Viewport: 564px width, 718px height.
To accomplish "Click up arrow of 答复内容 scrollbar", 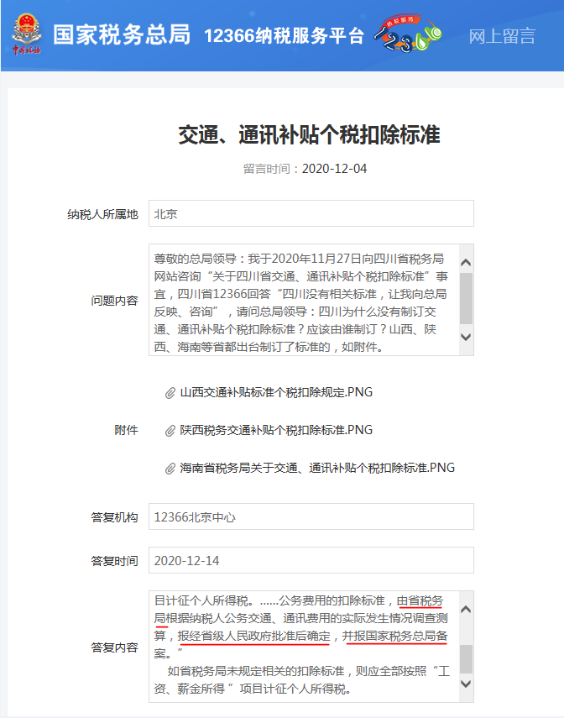I will [x=466, y=609].
